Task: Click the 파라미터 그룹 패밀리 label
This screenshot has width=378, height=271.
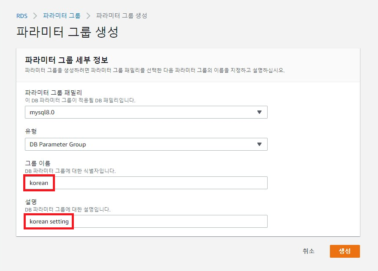Action: pyautogui.click(x=54, y=92)
